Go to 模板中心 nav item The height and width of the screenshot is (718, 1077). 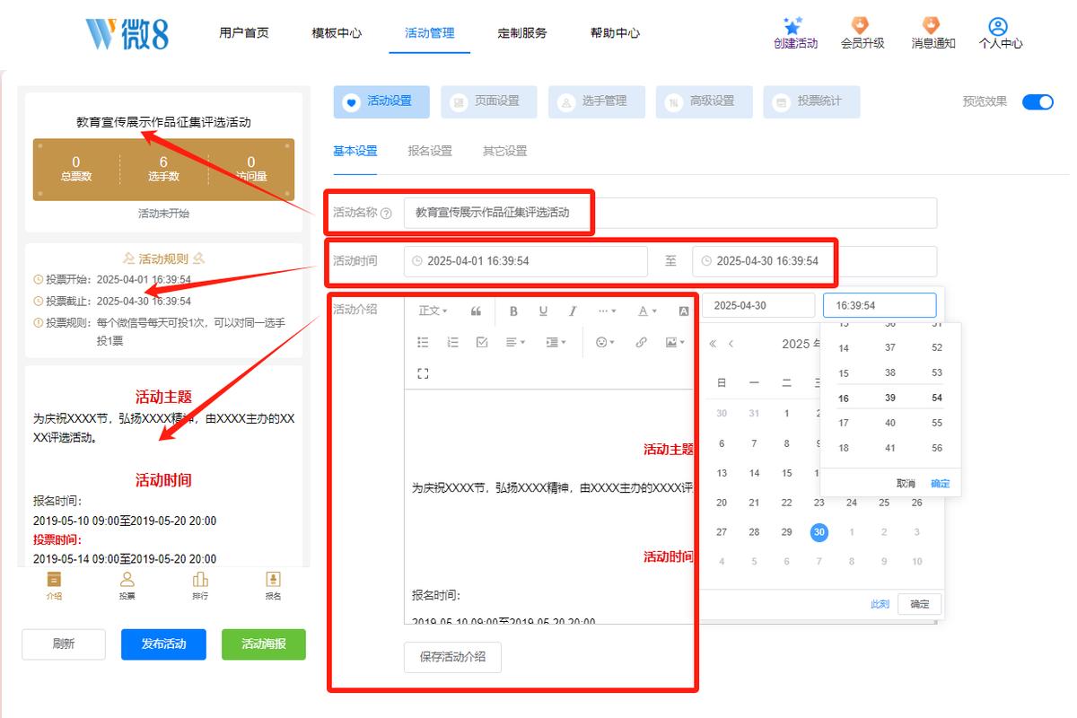click(337, 33)
